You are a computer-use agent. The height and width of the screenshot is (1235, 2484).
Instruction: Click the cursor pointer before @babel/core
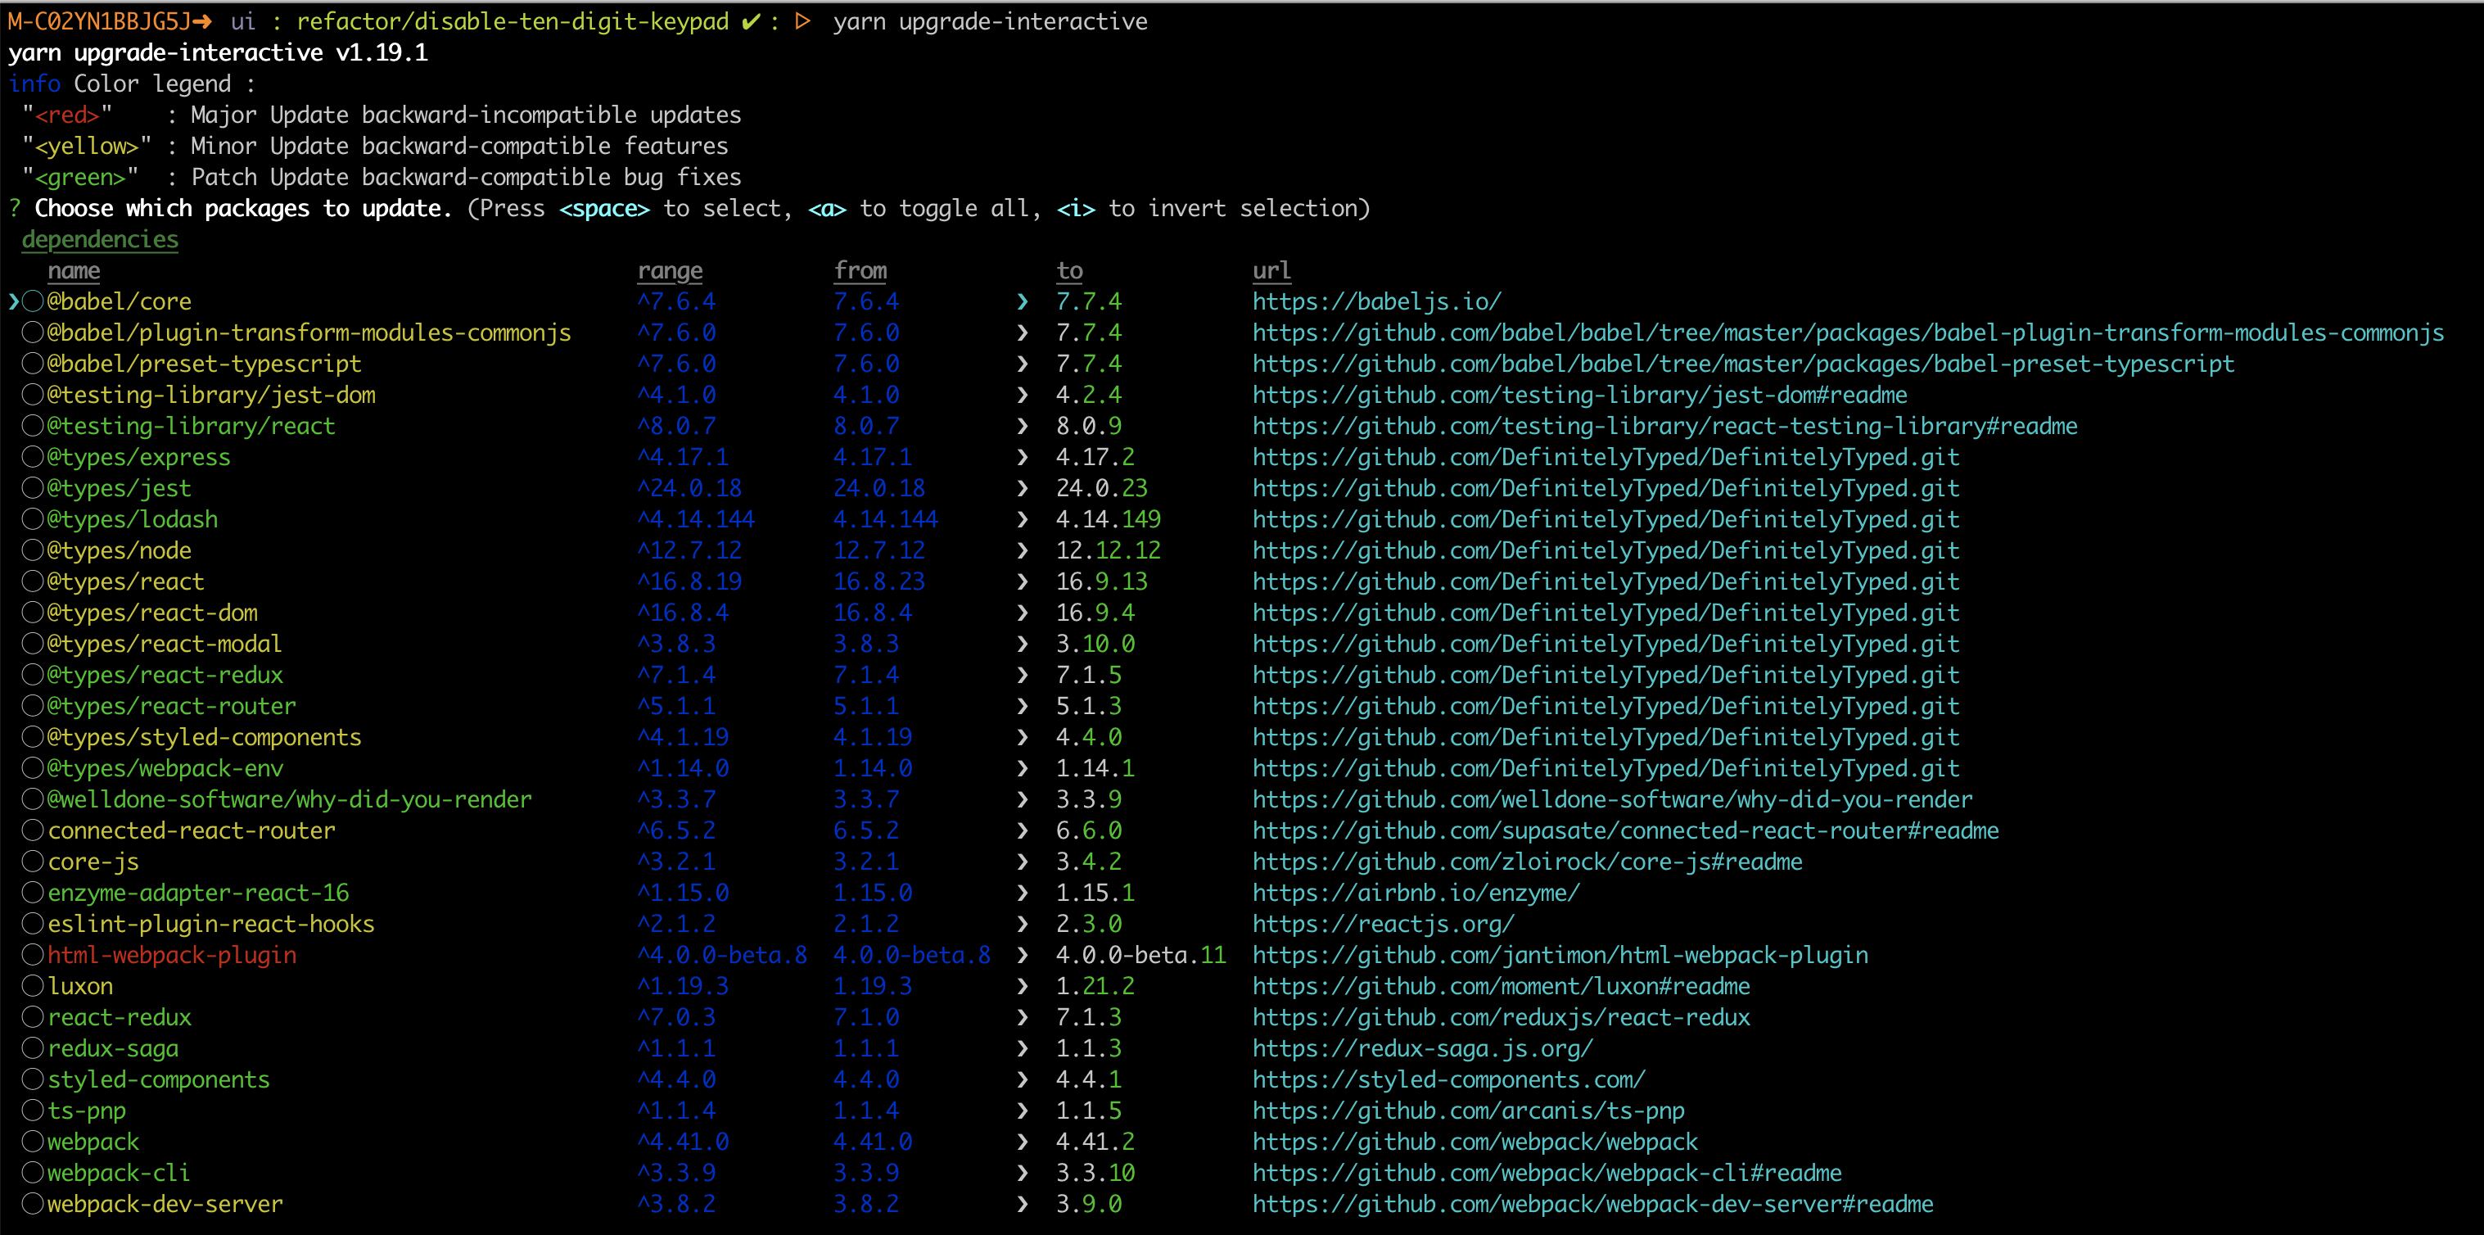coord(13,302)
